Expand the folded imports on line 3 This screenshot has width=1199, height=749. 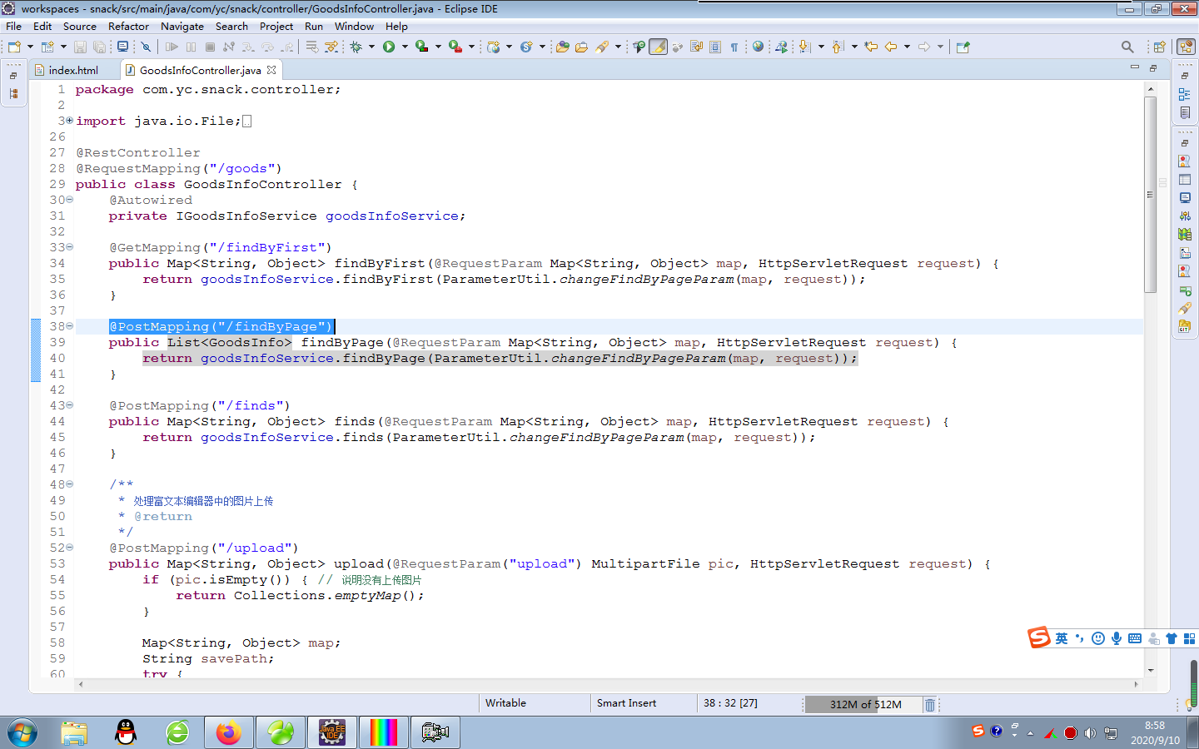click(70, 121)
